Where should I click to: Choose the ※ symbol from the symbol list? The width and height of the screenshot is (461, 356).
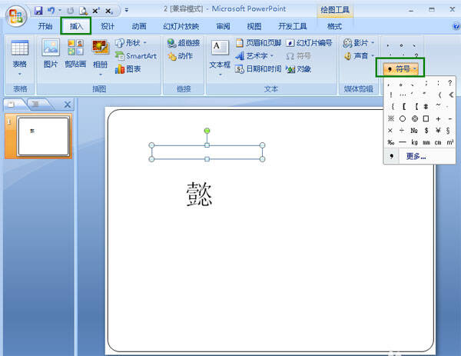391,118
